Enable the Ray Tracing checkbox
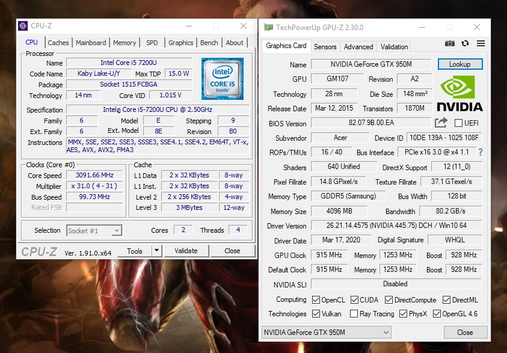Image resolution: width=507 pixels, height=353 pixels. coord(354,313)
